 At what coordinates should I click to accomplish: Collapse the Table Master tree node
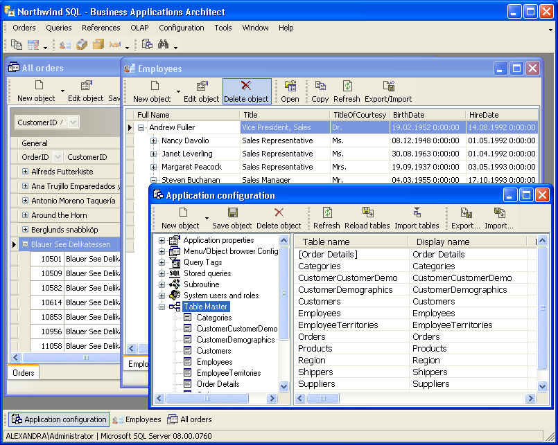pos(162,307)
